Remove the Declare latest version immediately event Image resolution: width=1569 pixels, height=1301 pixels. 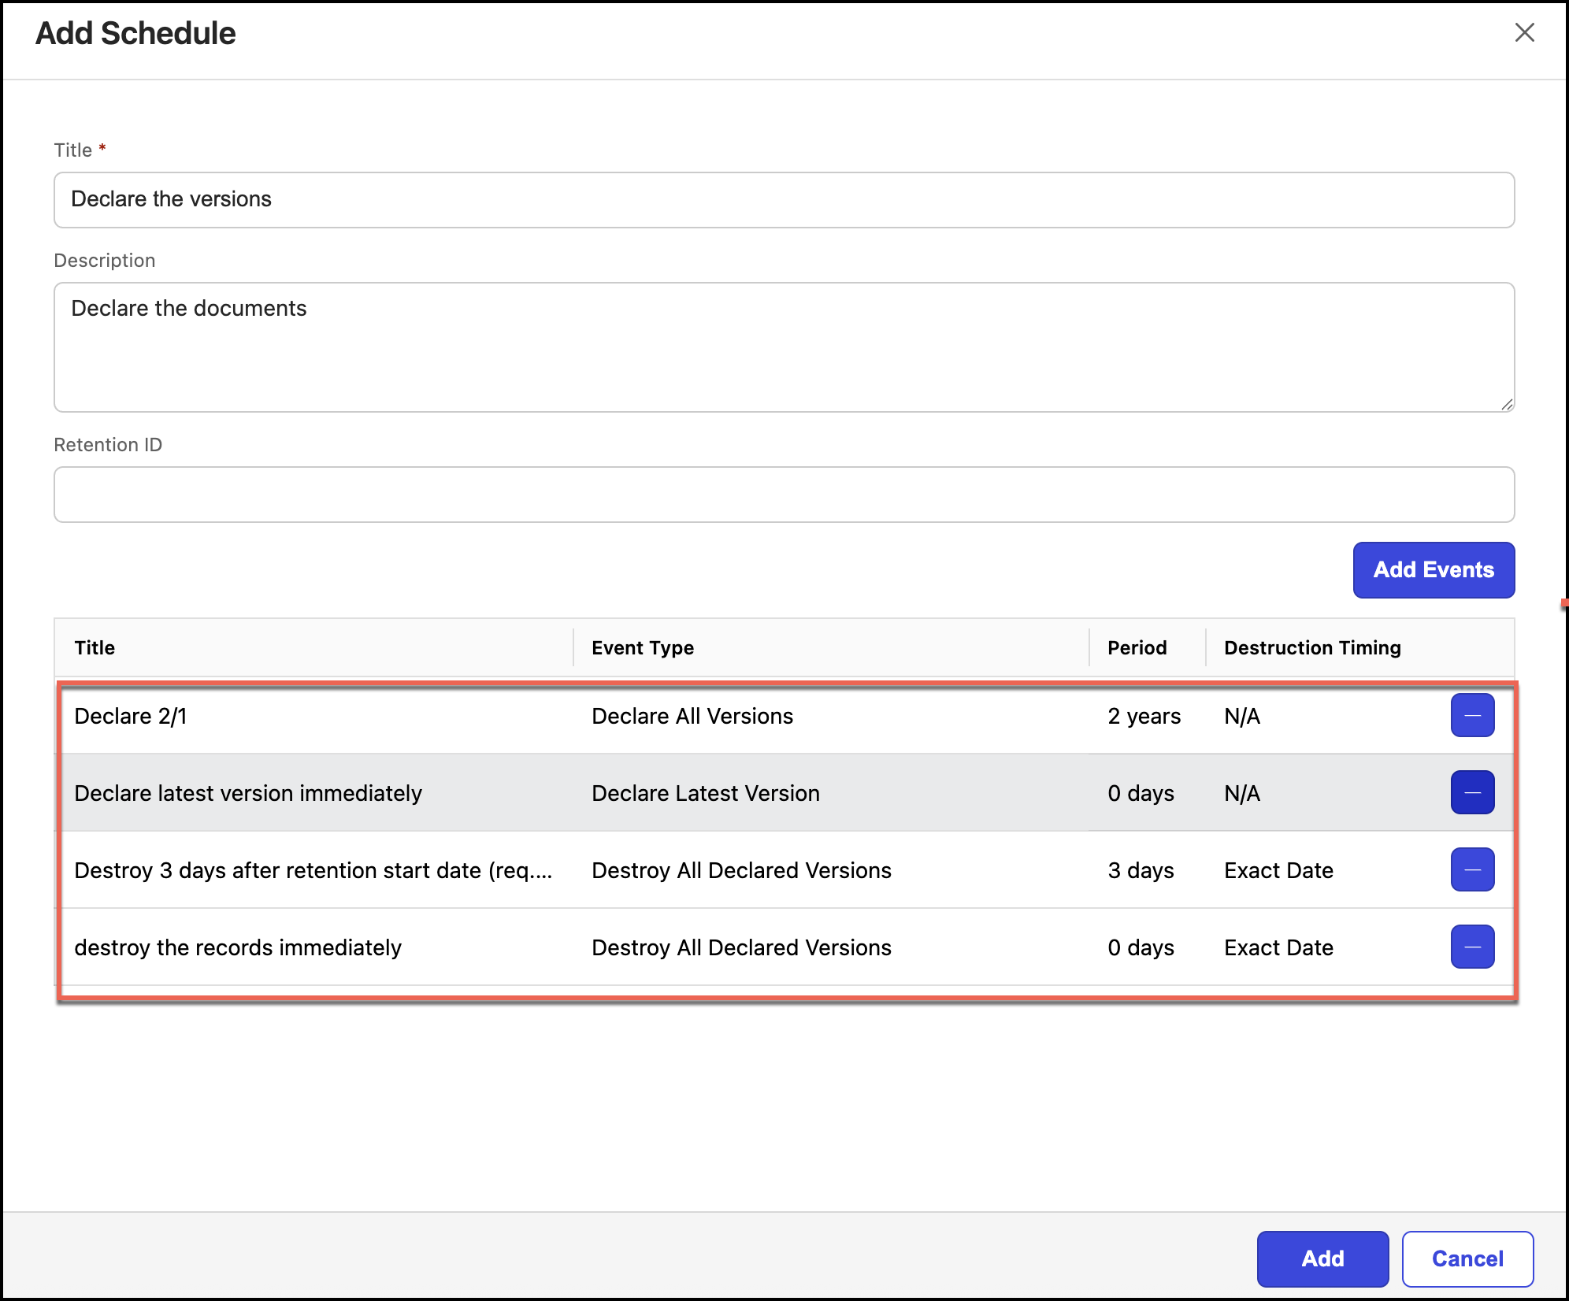click(1472, 792)
